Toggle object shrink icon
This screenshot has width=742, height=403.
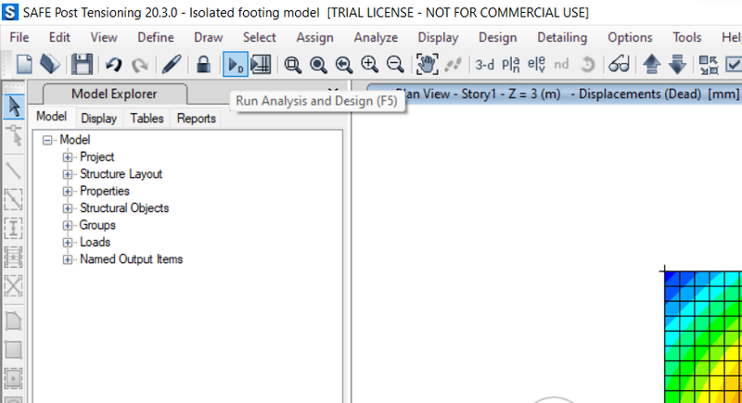click(x=709, y=65)
